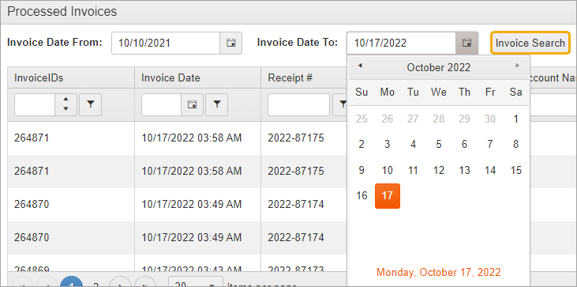Pick October 1 in the calendar
577x287 pixels.
(x=516, y=119)
